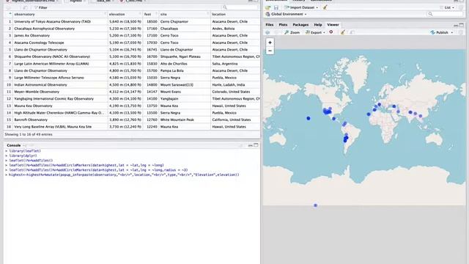The width and height of the screenshot is (469, 264).
Task: Click the data viewer search field
Action: point(240,7)
